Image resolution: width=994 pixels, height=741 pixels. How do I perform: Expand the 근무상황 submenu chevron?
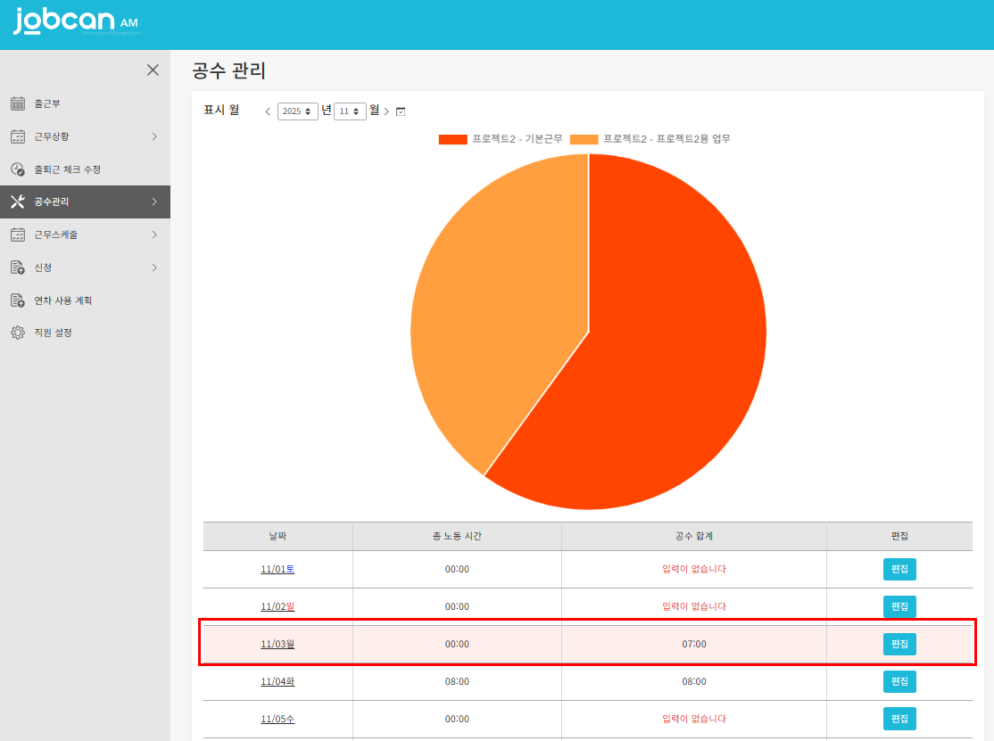tap(153, 136)
